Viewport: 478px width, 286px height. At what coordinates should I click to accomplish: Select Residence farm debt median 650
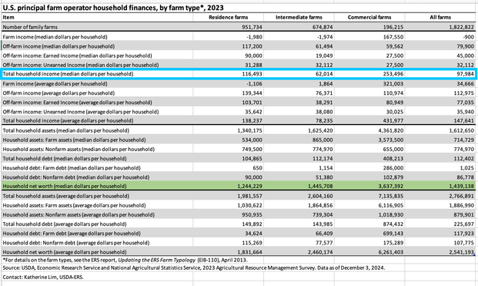257,168
